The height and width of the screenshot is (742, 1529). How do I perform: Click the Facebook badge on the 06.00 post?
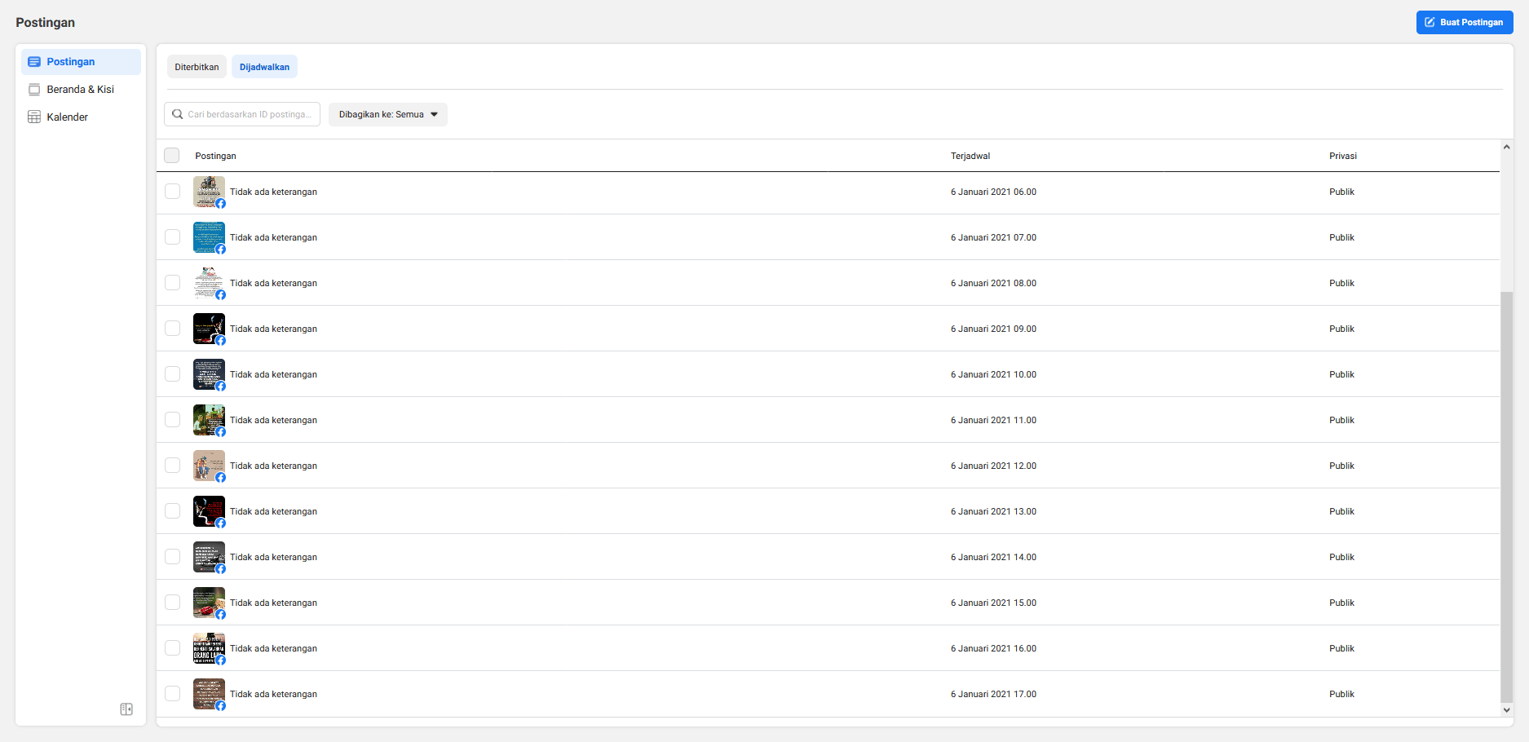(221, 204)
